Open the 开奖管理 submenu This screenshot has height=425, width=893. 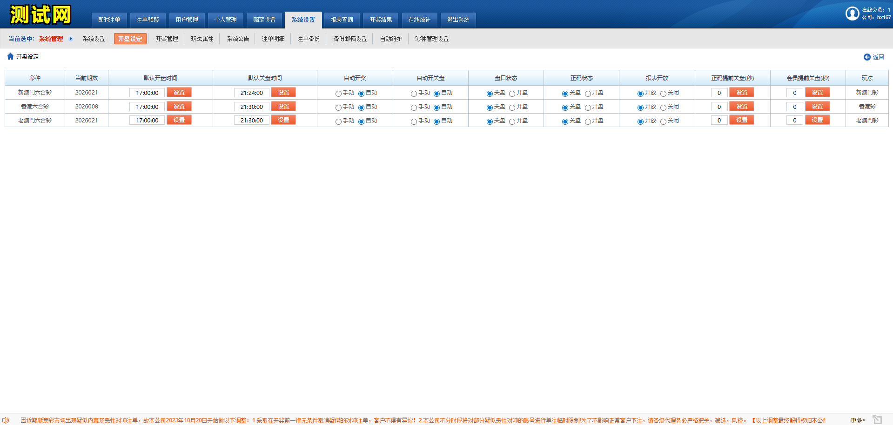[167, 39]
